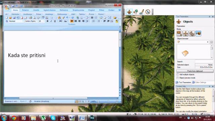The height and width of the screenshot is (121, 215).
Task: Click the Word zoom slider track
Action: click(x=107, y=102)
